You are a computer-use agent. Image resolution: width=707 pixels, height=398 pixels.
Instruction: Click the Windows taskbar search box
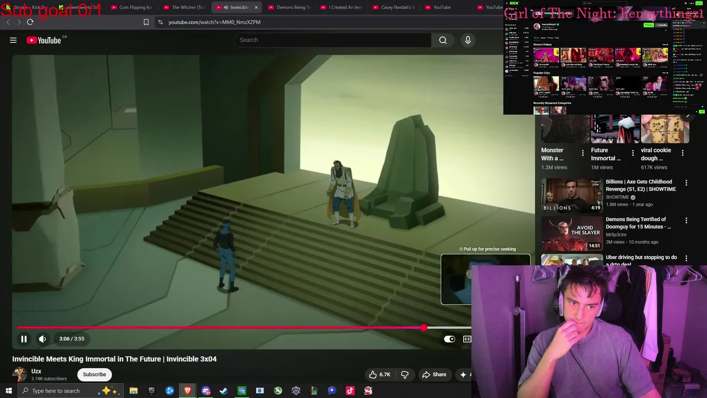coord(70,391)
